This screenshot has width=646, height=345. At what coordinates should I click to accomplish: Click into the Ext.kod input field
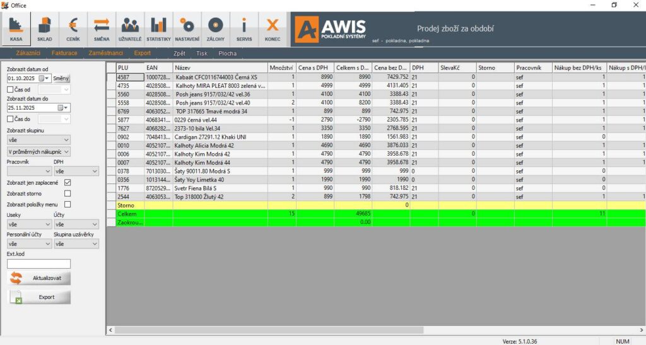[x=38, y=264]
